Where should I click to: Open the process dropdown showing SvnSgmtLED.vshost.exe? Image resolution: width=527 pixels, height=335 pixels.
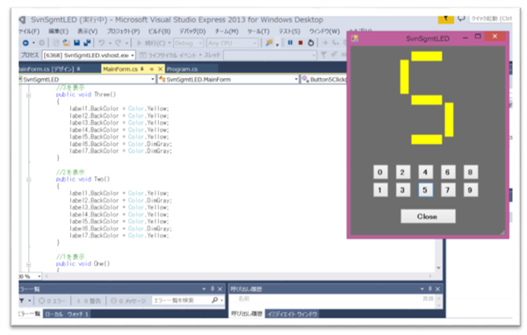89,55
